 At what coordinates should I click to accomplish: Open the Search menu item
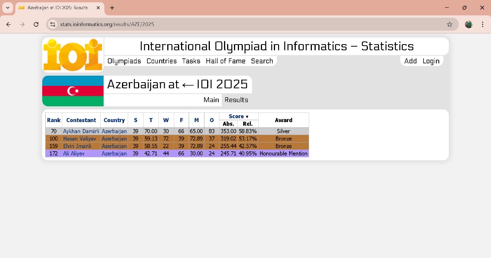point(262,61)
